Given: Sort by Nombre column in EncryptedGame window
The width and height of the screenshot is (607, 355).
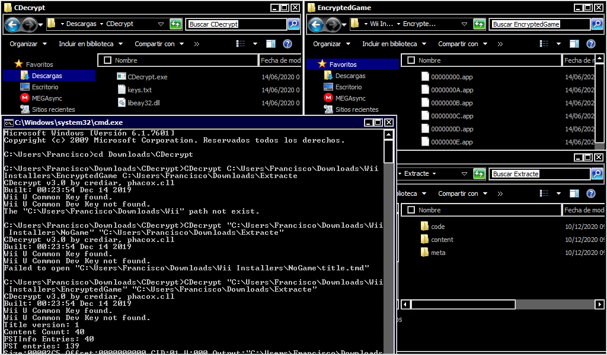Looking at the screenshot, I should (x=481, y=60).
